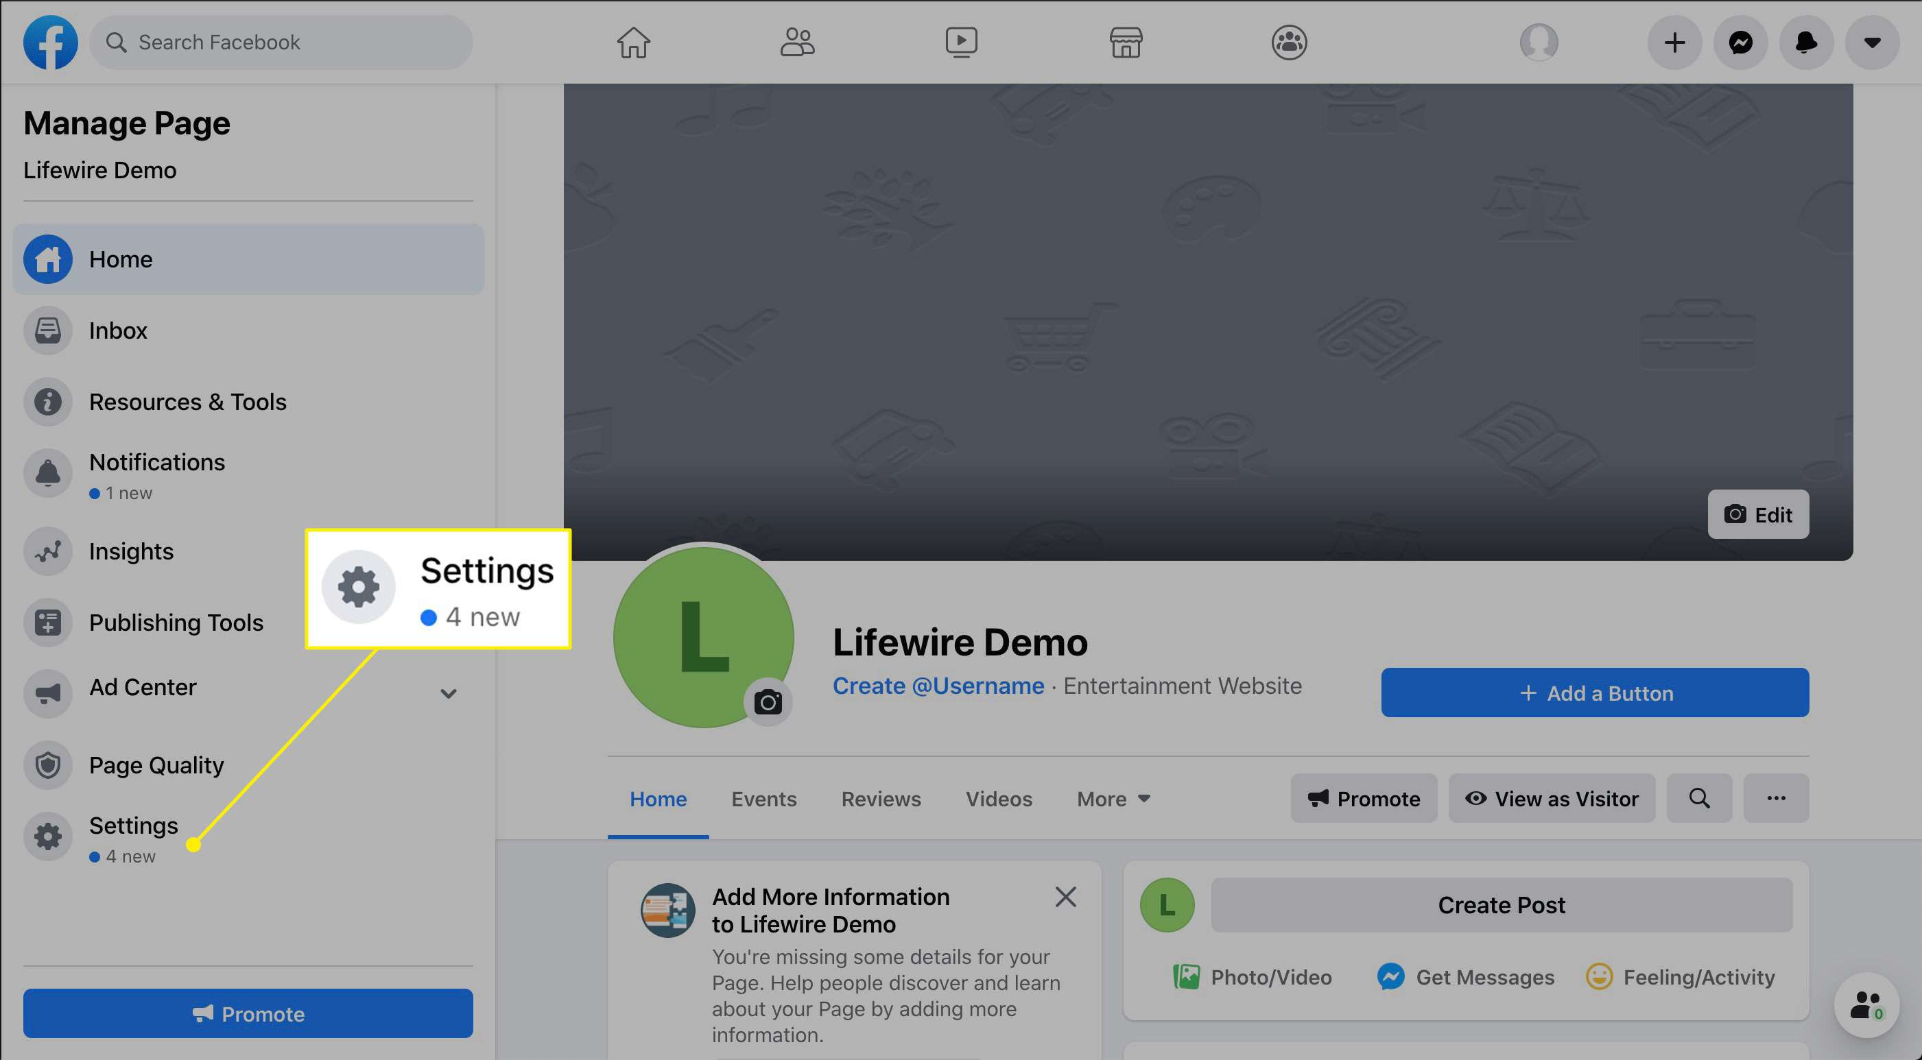The image size is (1922, 1060).
Task: Expand the Ad Center chevron
Action: (x=448, y=694)
